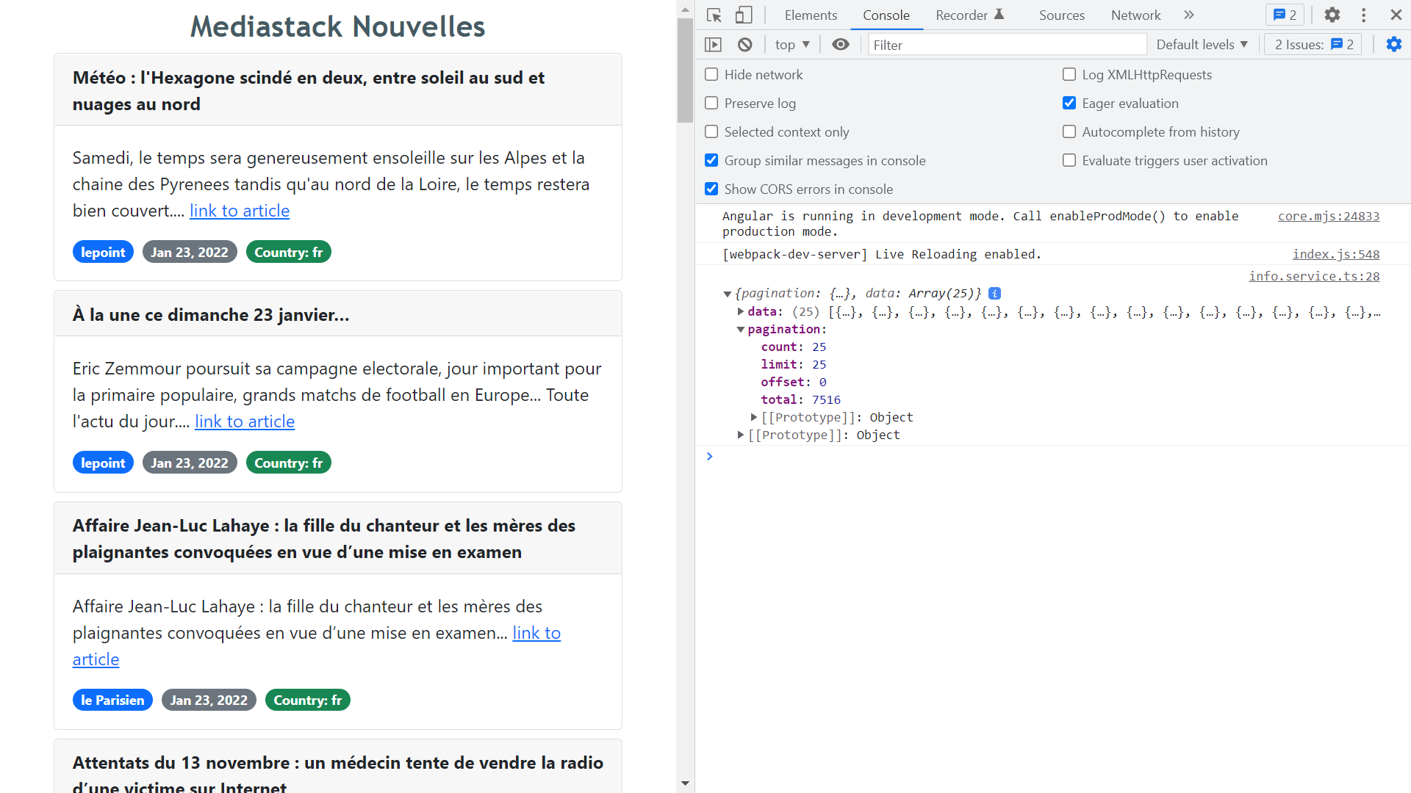Open the blue console settings gear
Image resolution: width=1411 pixels, height=793 pixels.
1393,45
